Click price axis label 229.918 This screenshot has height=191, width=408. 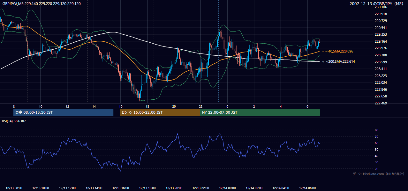[380, 14]
